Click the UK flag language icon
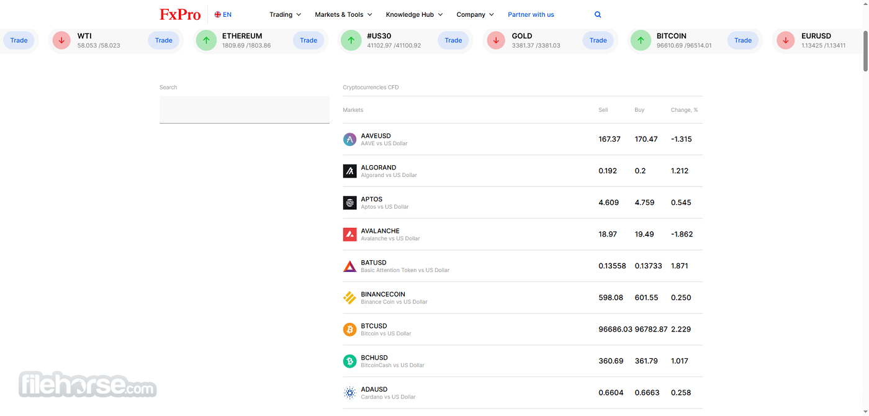Screen dimensions: 869x416 tap(218, 14)
